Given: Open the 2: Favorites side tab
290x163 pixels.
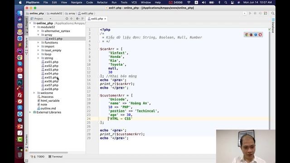Looking at the screenshot, I should point(26,143).
